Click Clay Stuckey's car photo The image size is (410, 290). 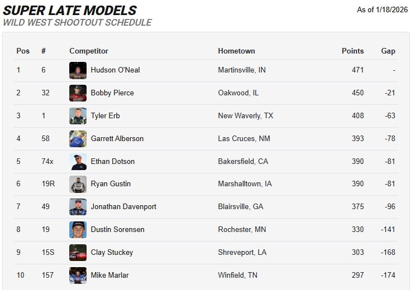click(x=78, y=253)
